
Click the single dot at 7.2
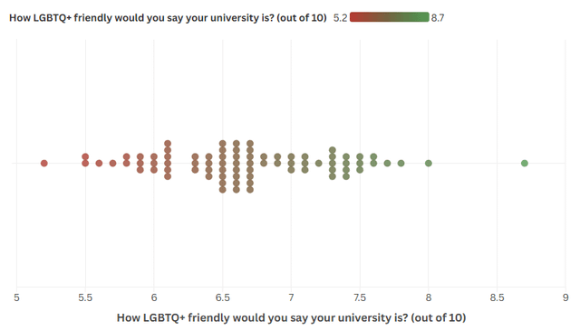click(318, 163)
